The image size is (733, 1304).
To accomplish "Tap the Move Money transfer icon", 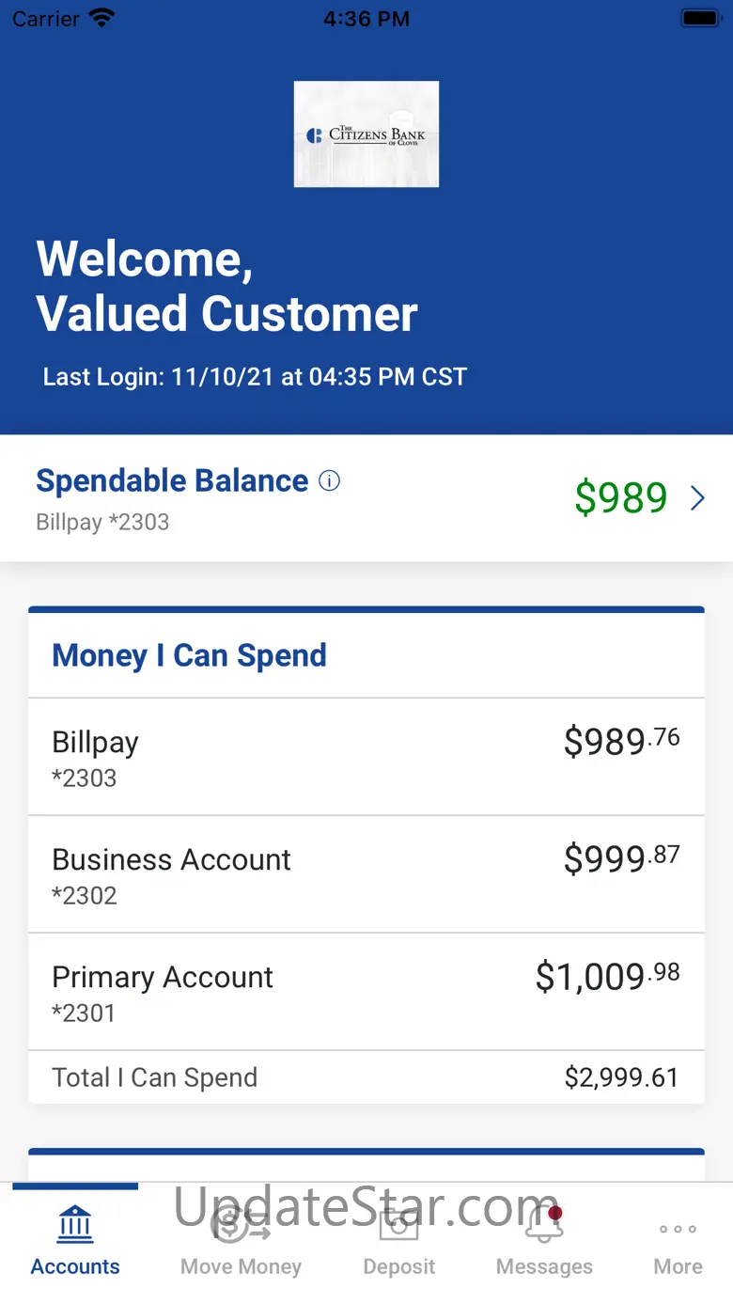I will click(x=241, y=1225).
